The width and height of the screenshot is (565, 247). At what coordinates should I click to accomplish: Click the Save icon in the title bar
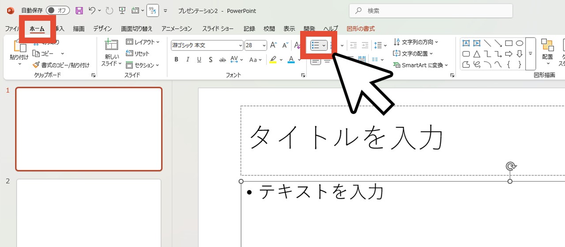coord(79,10)
